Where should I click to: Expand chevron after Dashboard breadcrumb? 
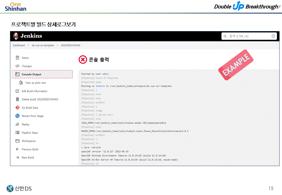28,45
